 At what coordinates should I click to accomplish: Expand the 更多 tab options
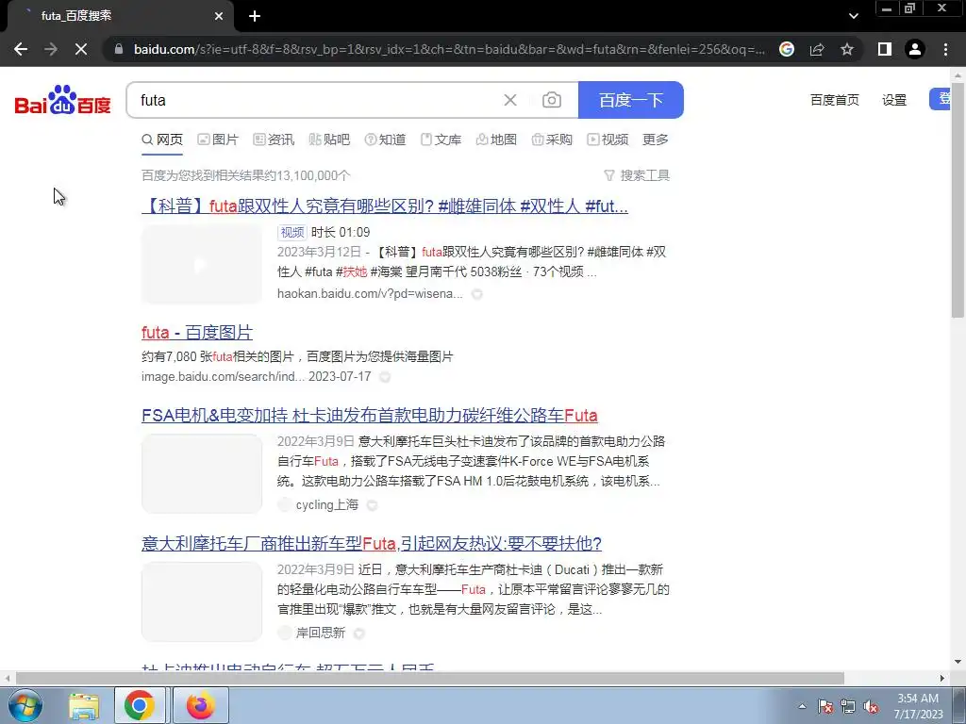coord(656,140)
